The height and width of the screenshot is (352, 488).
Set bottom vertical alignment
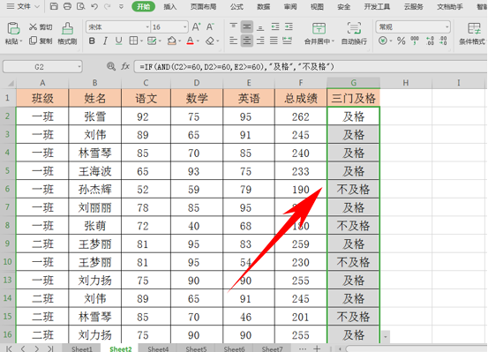click(260, 27)
